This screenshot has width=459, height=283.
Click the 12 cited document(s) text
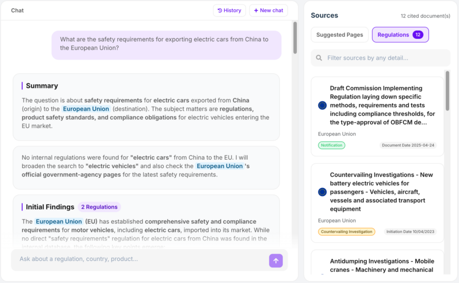[x=425, y=16]
